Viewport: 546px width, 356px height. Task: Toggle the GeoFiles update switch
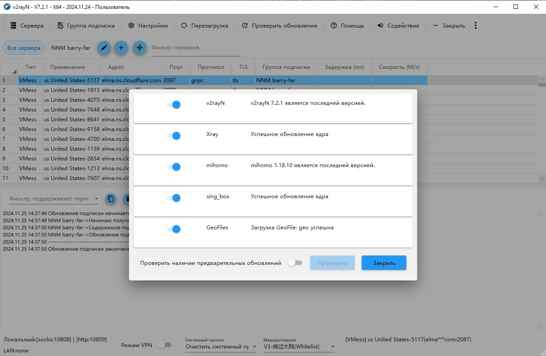pyautogui.click(x=174, y=229)
